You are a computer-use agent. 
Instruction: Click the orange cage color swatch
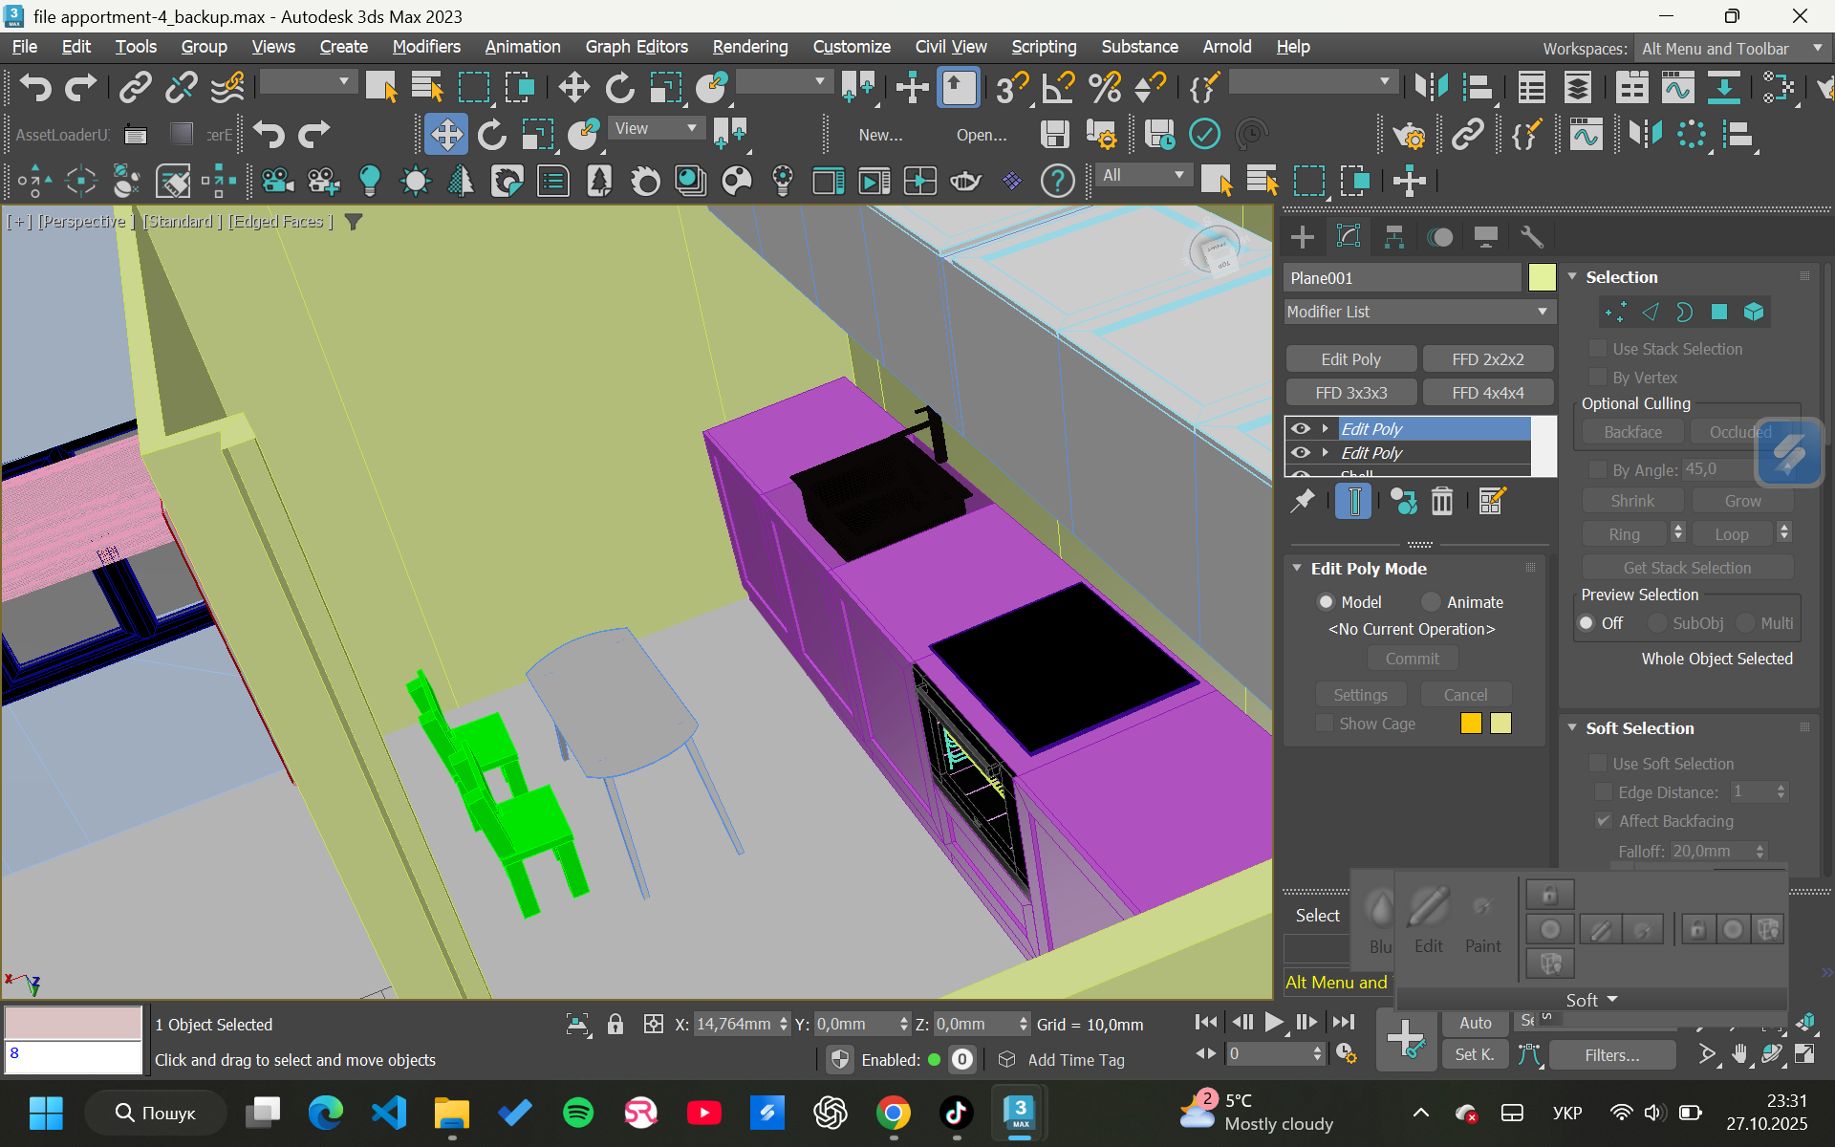[x=1471, y=723]
